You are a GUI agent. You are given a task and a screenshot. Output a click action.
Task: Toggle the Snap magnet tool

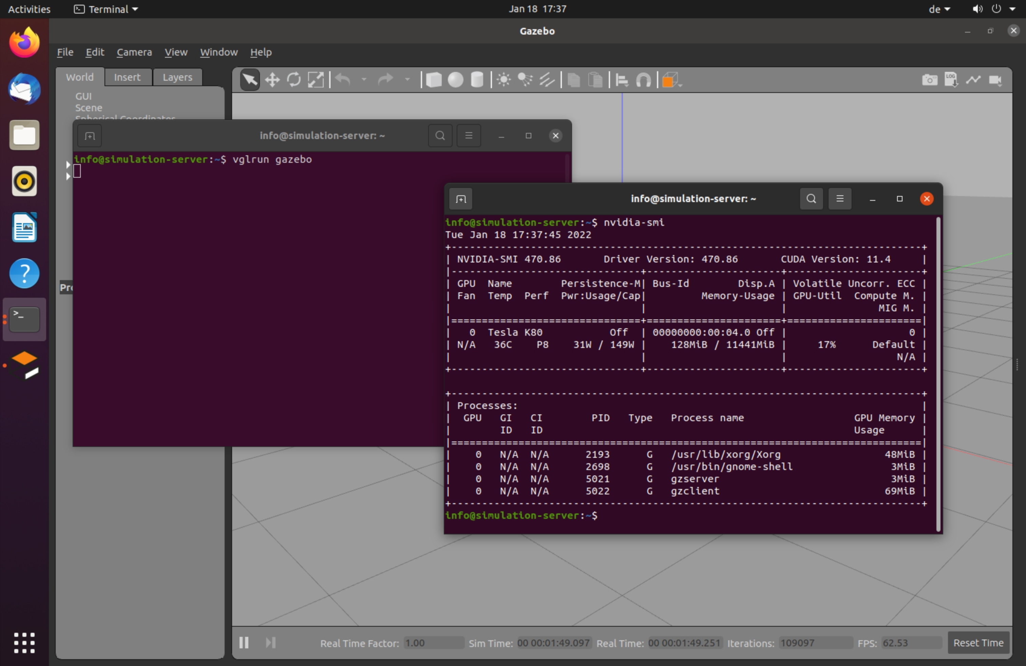click(x=644, y=80)
